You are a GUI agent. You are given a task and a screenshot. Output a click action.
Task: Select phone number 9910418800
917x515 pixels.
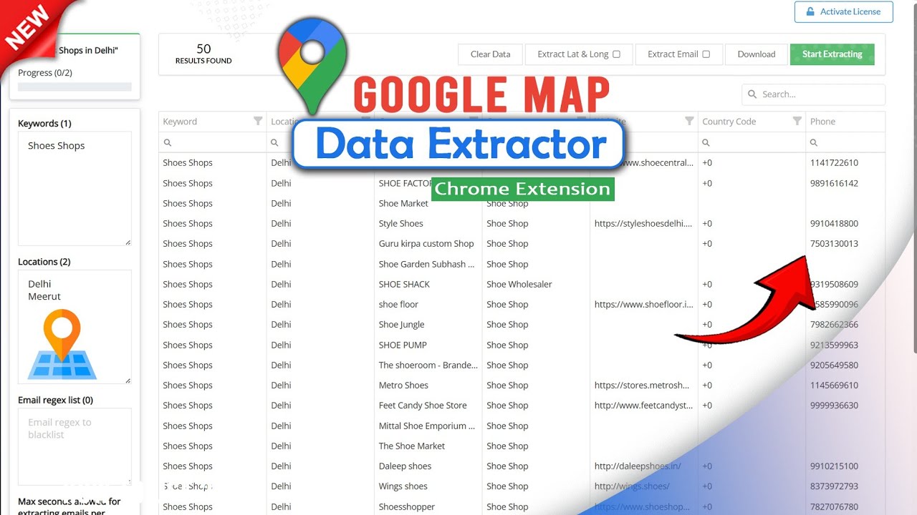tap(834, 224)
